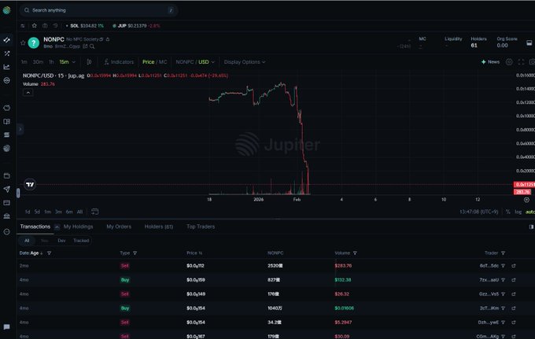Open the trade icon at the top of the left sidebar
Viewport: 535px width, 339px height.
[x=7, y=40]
